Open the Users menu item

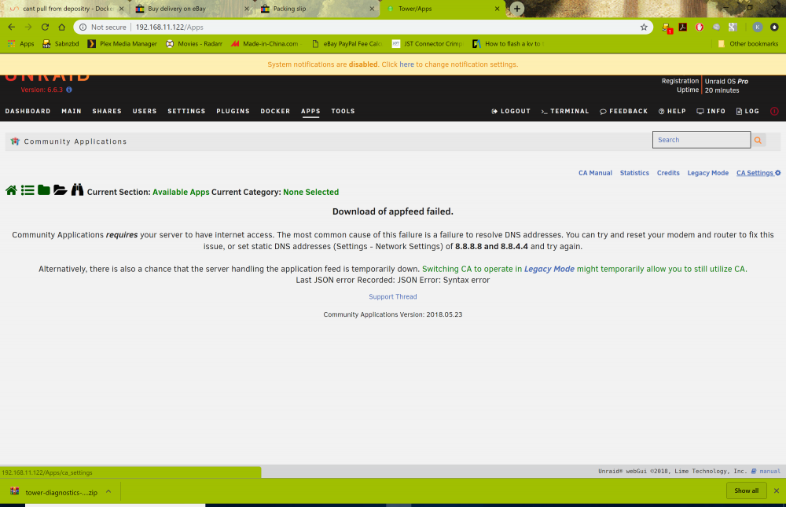click(145, 112)
